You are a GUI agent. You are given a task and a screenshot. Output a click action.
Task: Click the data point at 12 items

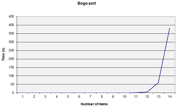click(x=147, y=92)
